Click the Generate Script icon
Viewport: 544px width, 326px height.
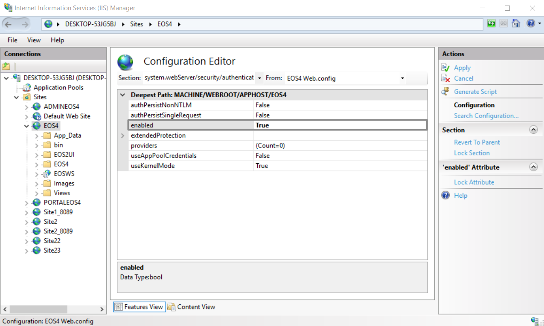click(x=445, y=92)
